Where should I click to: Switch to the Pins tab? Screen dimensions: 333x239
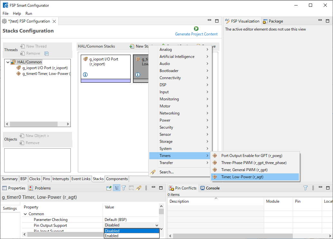point(46,179)
